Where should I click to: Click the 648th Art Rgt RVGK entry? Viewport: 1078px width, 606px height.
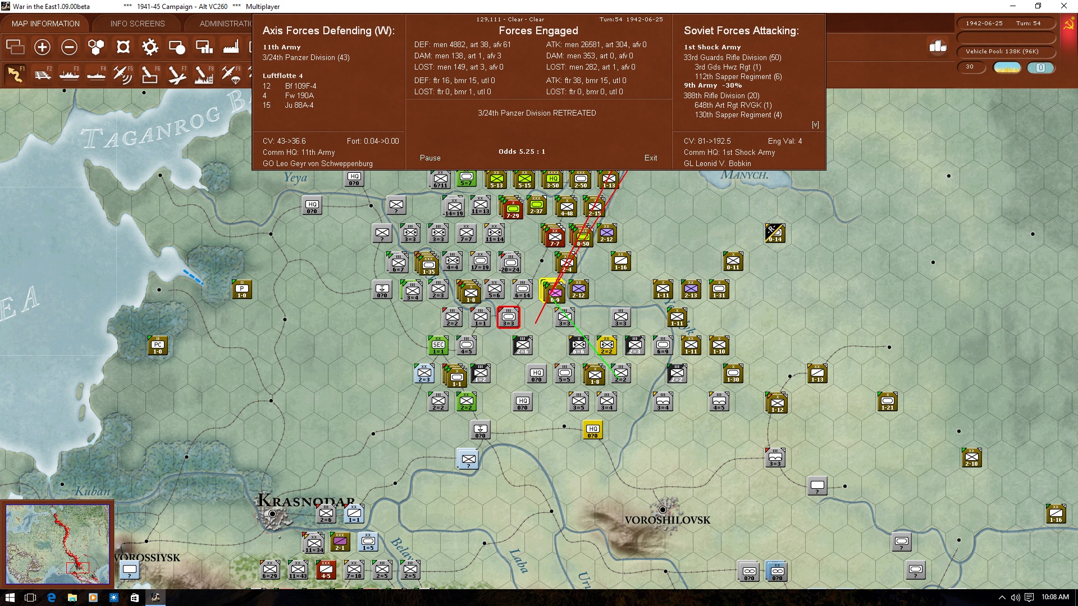tap(733, 105)
